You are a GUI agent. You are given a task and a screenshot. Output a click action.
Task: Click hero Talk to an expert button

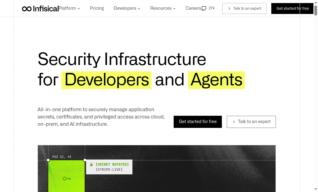(251, 122)
